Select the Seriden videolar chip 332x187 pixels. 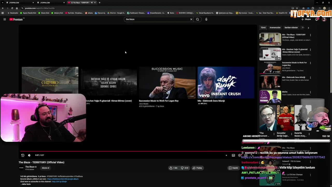291,28
